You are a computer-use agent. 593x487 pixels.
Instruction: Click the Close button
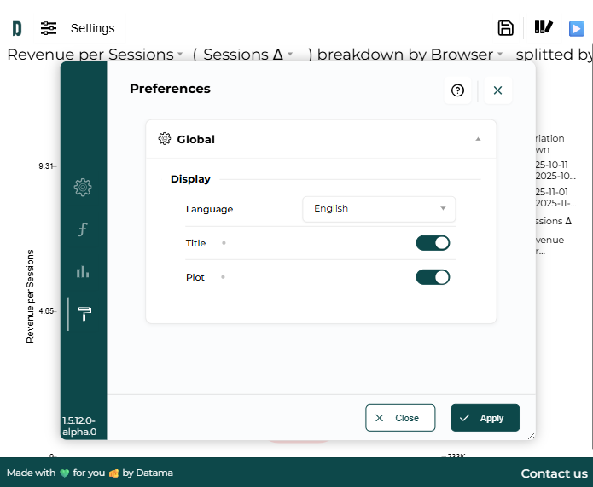tap(400, 418)
